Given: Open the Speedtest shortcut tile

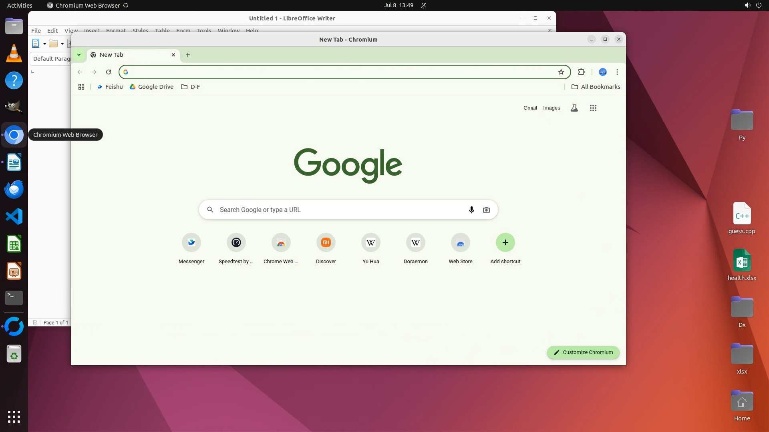Looking at the screenshot, I should point(236,243).
